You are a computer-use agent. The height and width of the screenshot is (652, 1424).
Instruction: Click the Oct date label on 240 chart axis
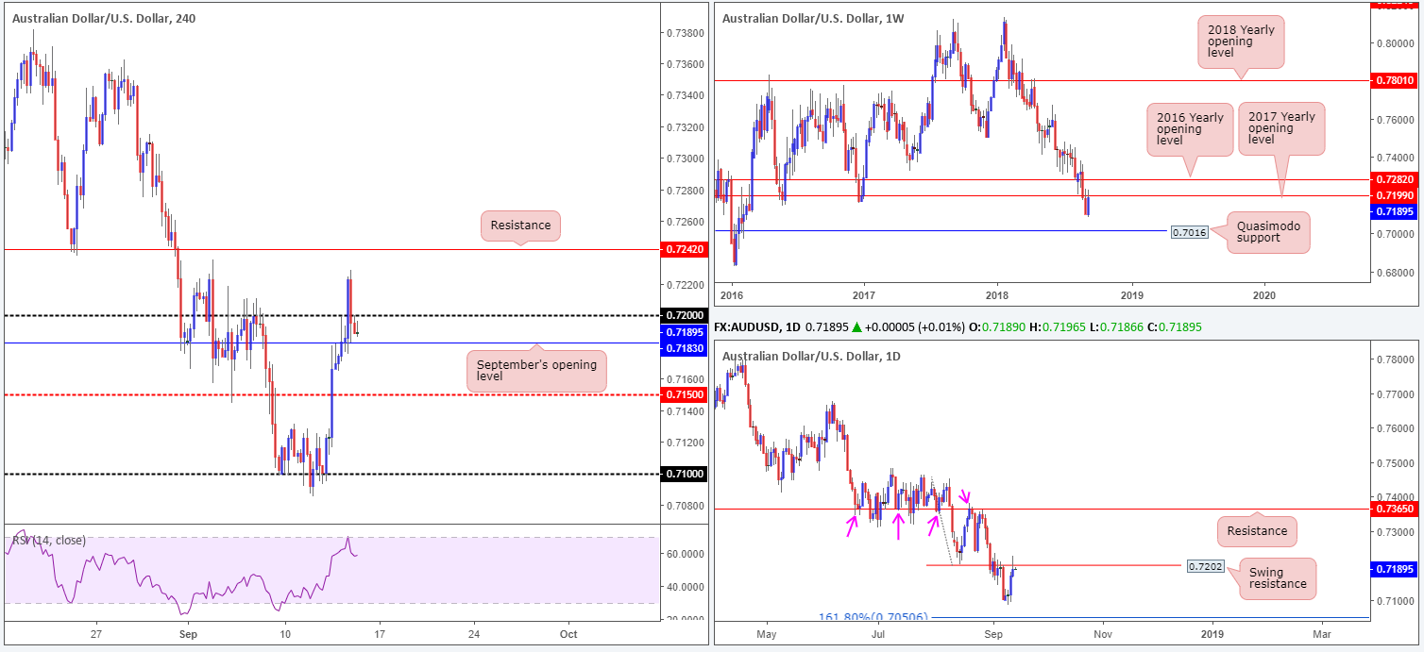[568, 636]
